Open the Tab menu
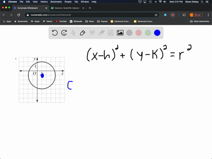 (76, 2)
